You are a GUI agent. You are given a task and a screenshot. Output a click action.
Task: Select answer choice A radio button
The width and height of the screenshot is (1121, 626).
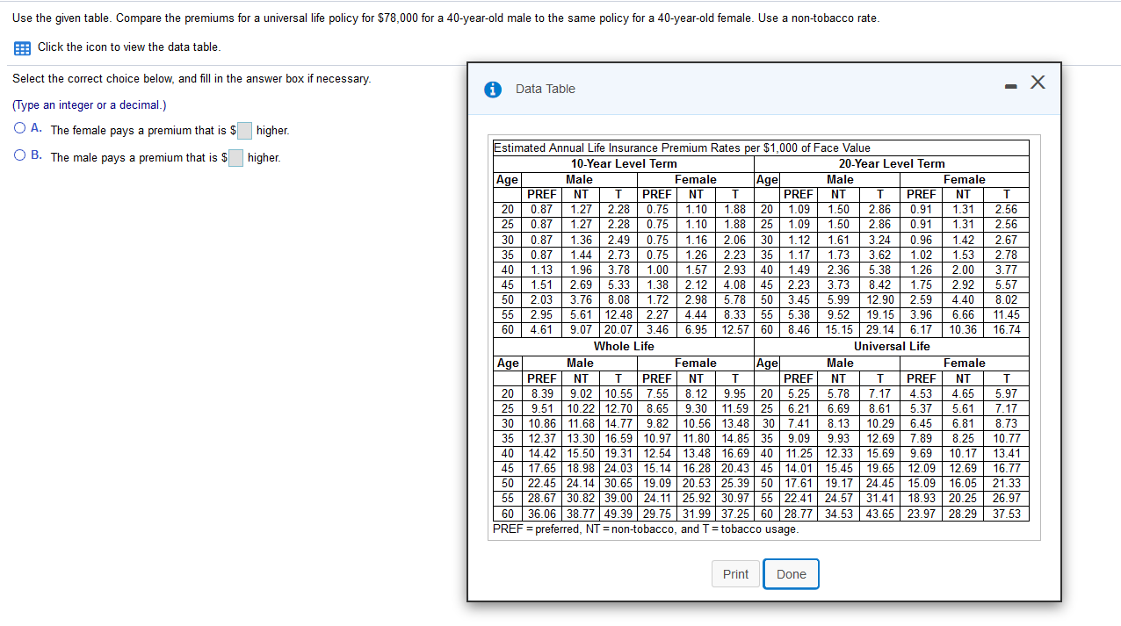pyautogui.click(x=19, y=130)
